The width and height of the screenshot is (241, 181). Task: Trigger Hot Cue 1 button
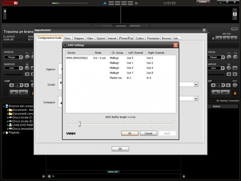[219, 38]
